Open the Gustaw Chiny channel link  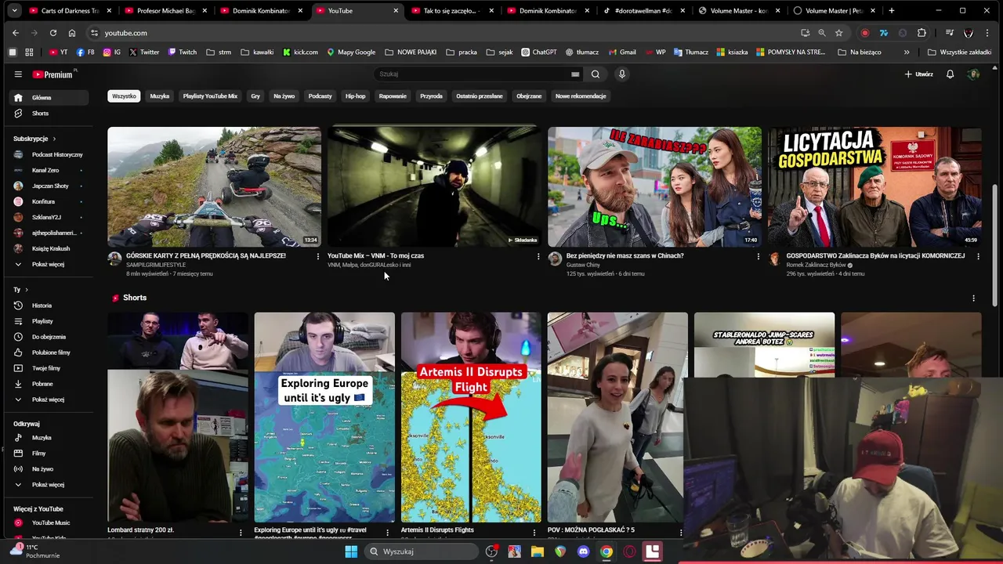583,265
